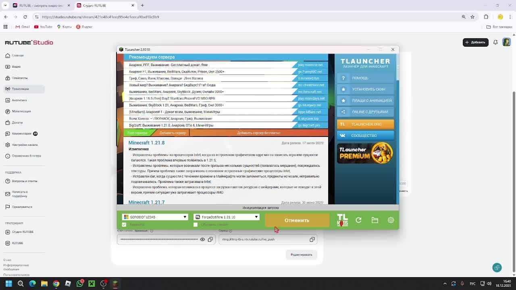Open the ForgeOptiFine 1.21.10 version dropdown
Viewport: 516px width, 290px height.
[227, 217]
